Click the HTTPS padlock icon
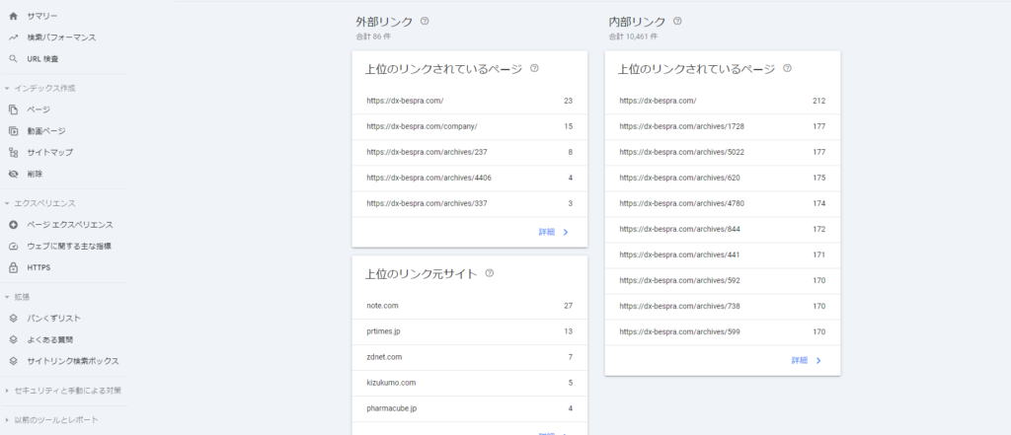The height and width of the screenshot is (435, 1011). pos(13,267)
